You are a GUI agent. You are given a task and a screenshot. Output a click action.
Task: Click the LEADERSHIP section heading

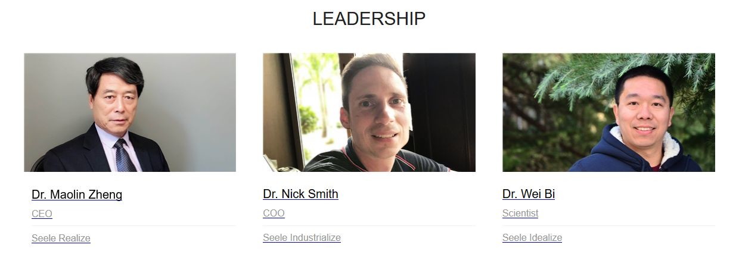click(x=369, y=19)
